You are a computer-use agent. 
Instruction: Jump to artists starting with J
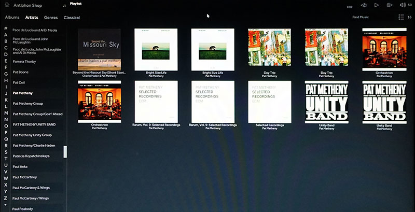click(6, 93)
